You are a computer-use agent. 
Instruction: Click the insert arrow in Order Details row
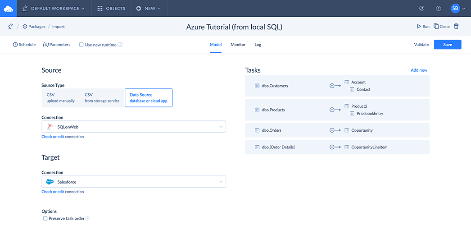click(335, 147)
